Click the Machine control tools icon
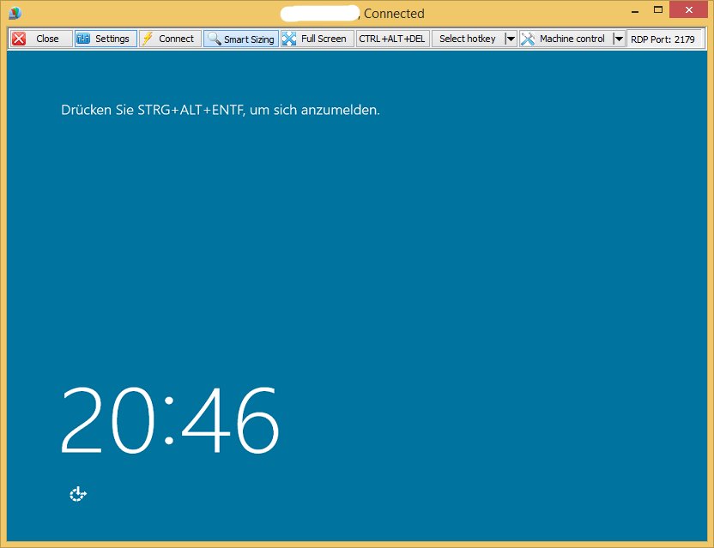714x548 pixels. point(528,39)
